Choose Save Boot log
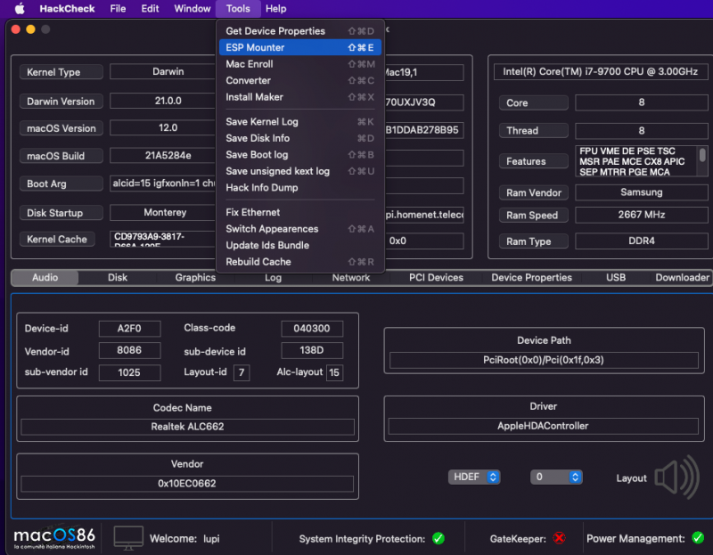713x555 pixels. pos(300,154)
